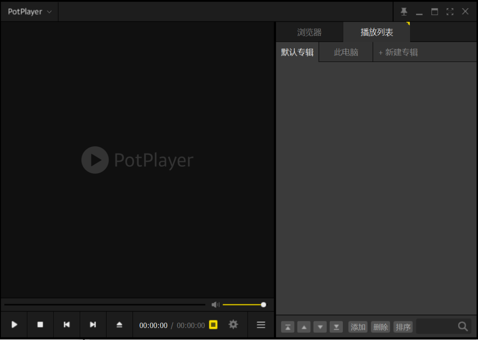Switch to the 播放列表 tab
Viewport: 478px width, 340px height.
pos(377,32)
